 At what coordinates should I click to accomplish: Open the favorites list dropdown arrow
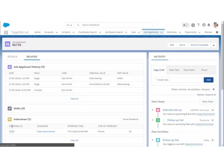188,25
